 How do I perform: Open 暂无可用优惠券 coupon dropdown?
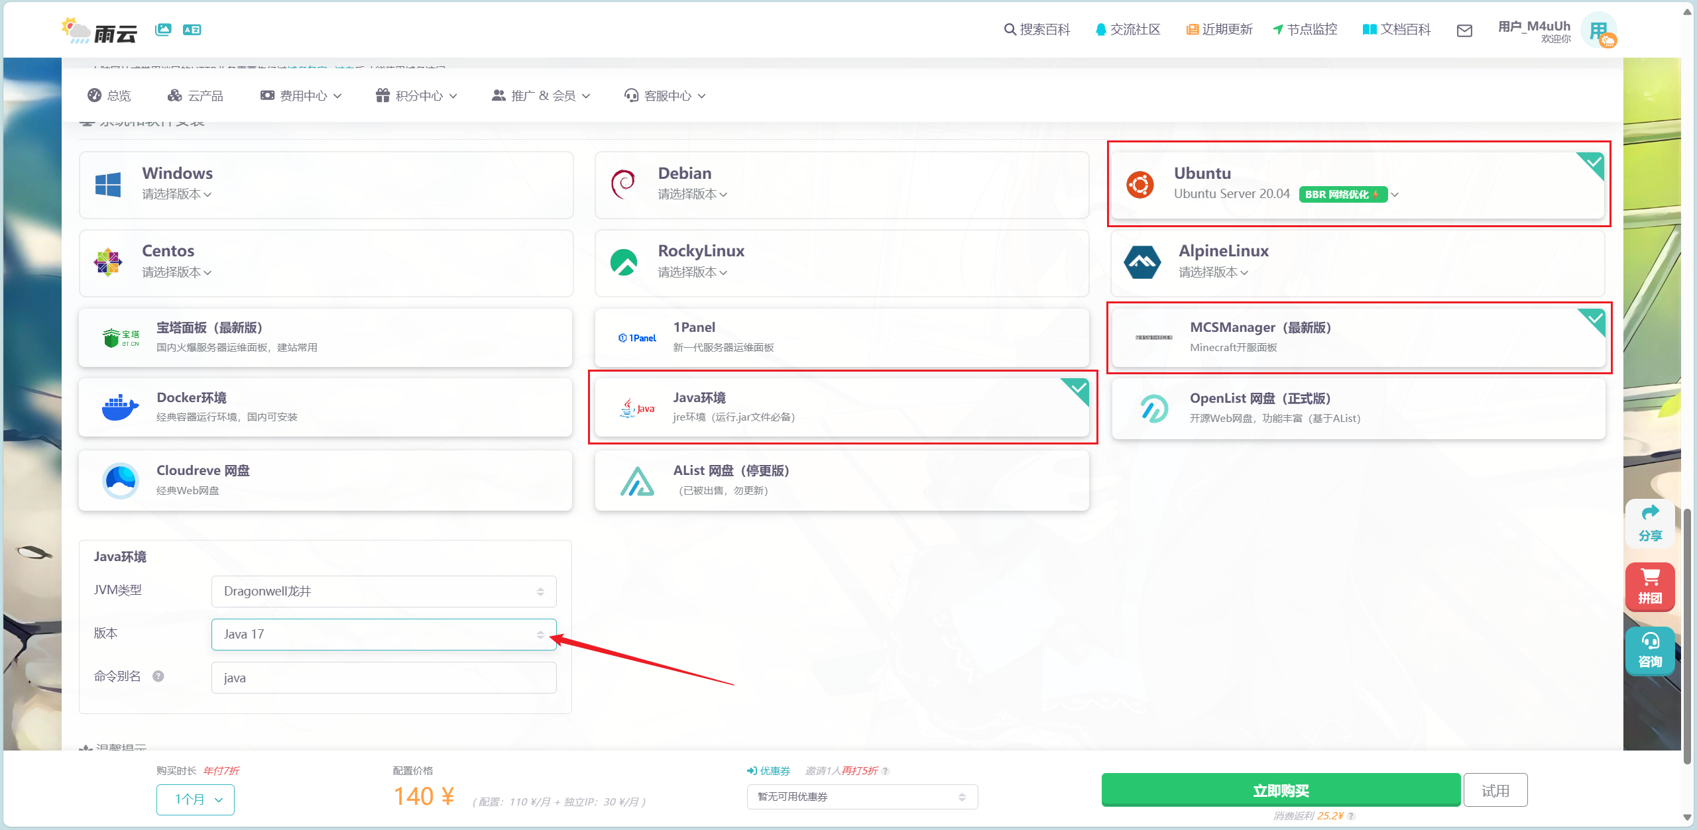click(862, 797)
